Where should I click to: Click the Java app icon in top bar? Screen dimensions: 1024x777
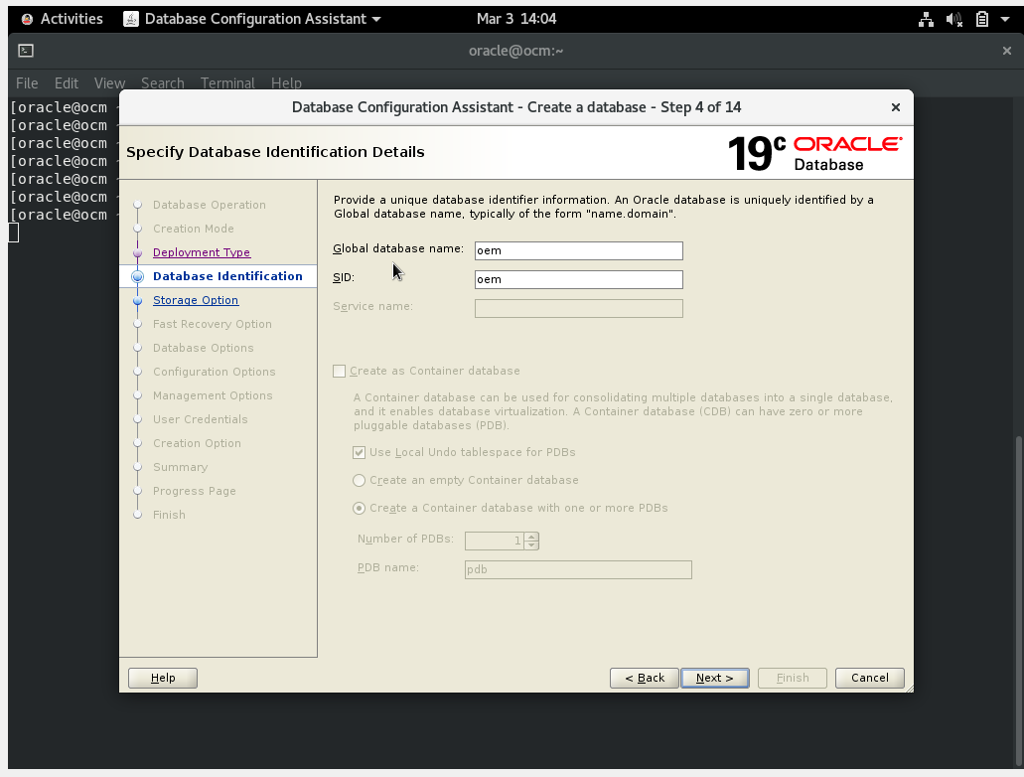pos(131,19)
